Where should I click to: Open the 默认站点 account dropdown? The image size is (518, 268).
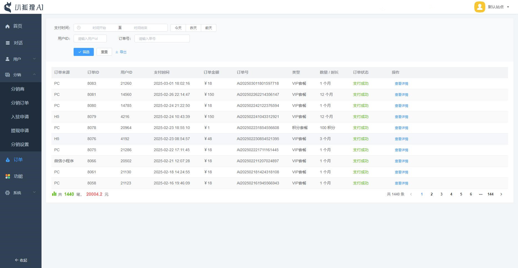pyautogui.click(x=498, y=7)
